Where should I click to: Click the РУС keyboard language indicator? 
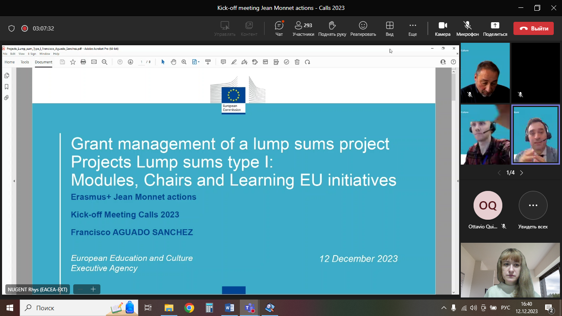coord(506,308)
